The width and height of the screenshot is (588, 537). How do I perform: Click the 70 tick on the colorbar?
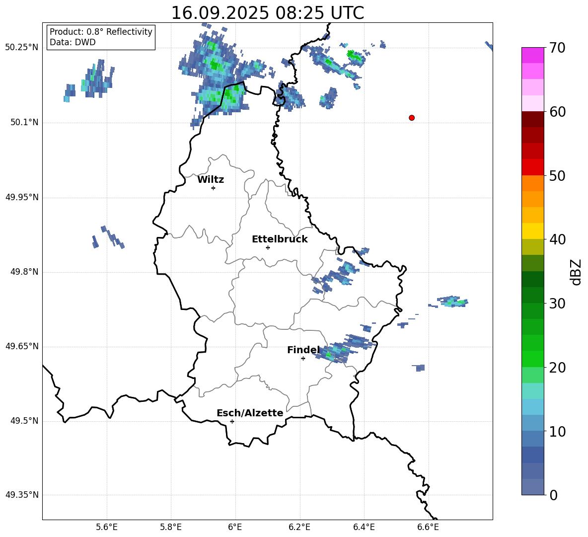557,48
